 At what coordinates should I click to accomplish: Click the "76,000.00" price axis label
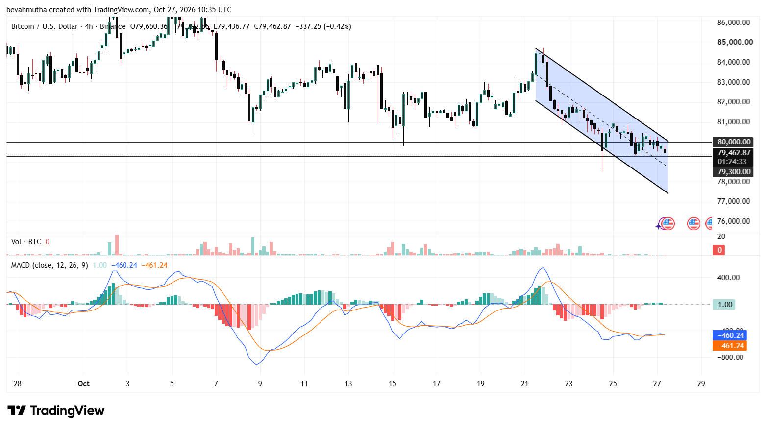734,221
